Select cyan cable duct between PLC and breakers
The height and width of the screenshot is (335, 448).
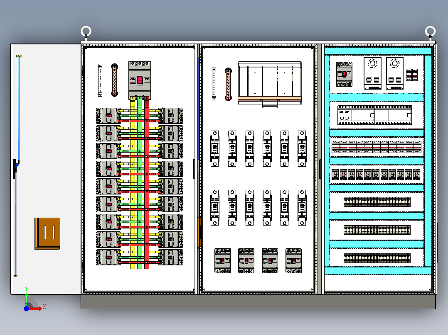point(377,133)
